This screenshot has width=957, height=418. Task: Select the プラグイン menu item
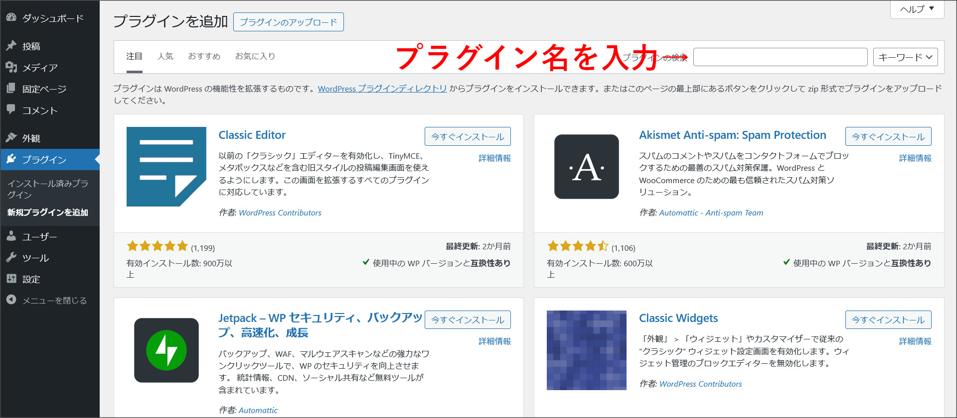coord(50,160)
